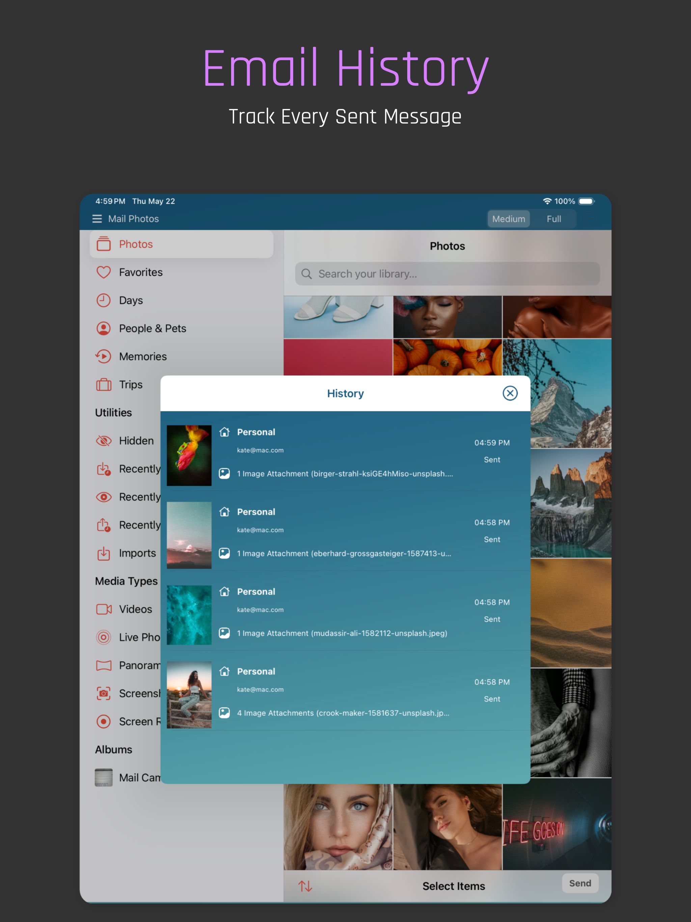Switch image size to Full
Image resolution: width=691 pixels, height=922 pixels.
coord(554,219)
